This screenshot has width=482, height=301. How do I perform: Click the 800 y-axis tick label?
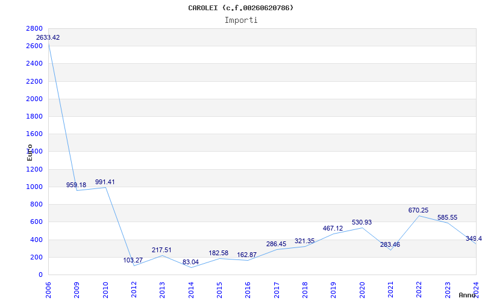[36, 204]
